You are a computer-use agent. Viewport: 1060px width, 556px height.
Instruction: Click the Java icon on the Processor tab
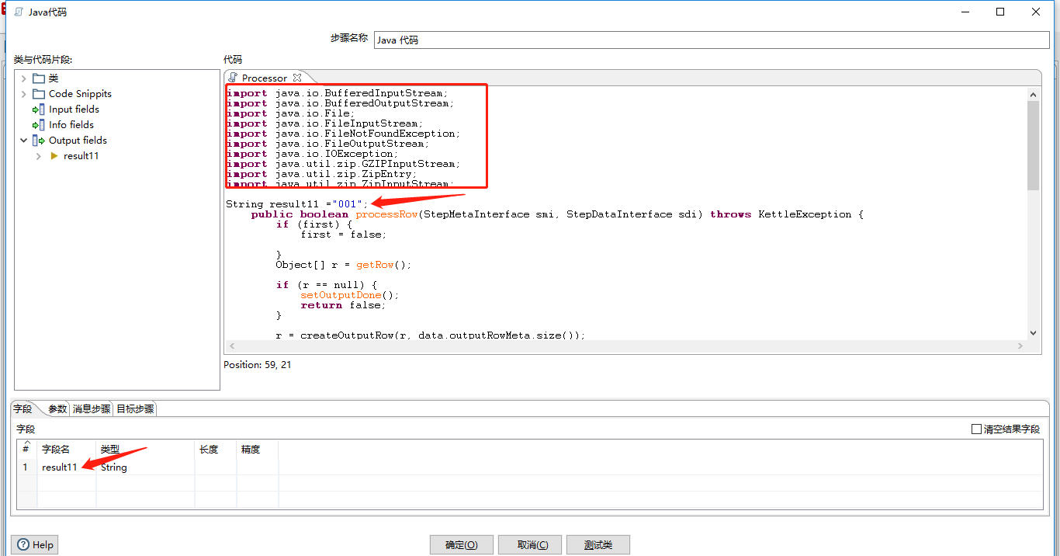pos(230,78)
